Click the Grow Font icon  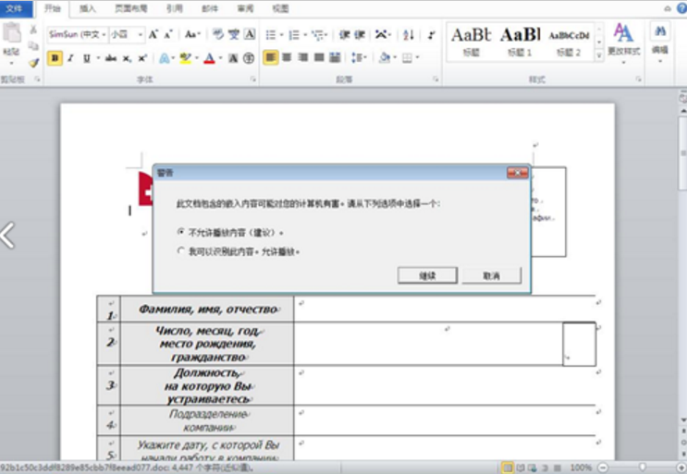tap(153, 35)
